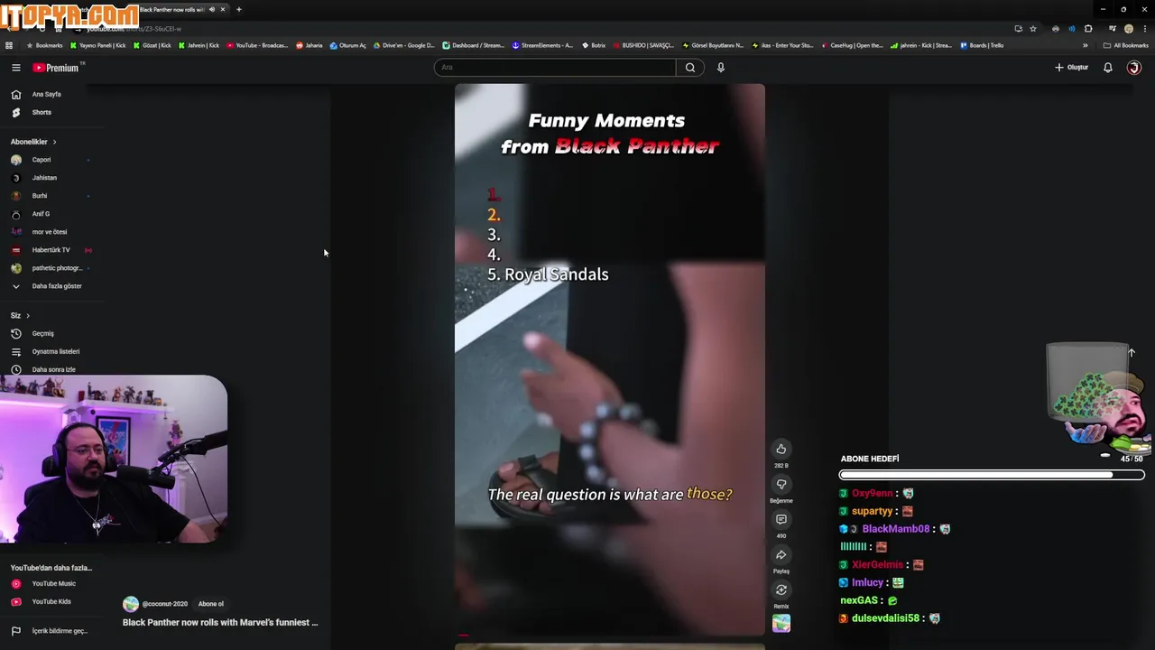
Task: Open Chrome extensions puzzle icon
Action: (1088, 29)
